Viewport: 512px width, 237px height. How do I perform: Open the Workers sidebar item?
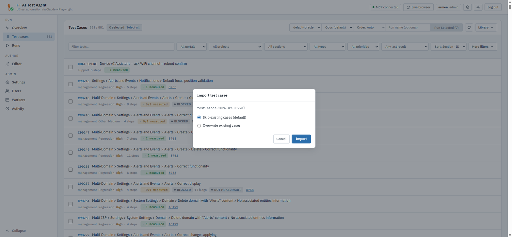pyautogui.click(x=28, y=100)
